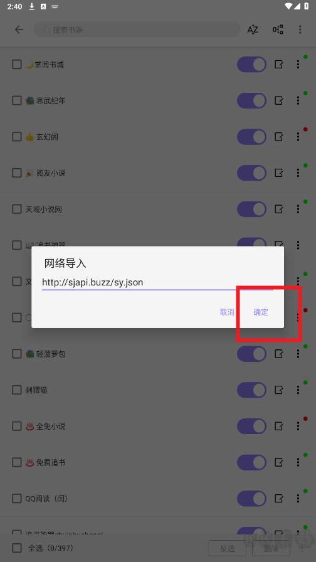Toggle the 玄幻阁 source switch
Screen dimensions: 316x562
(251, 137)
